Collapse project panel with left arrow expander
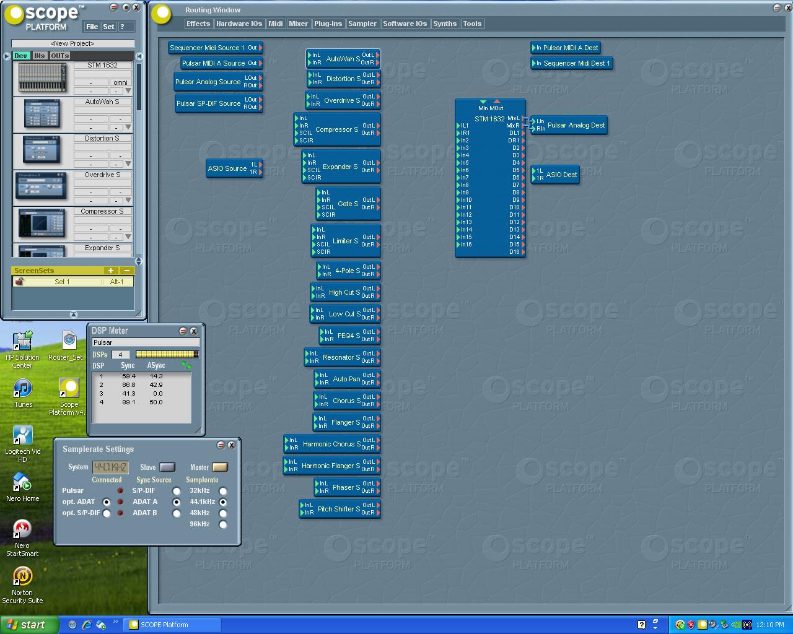Screen dimensions: 793x634 (x=6, y=56)
